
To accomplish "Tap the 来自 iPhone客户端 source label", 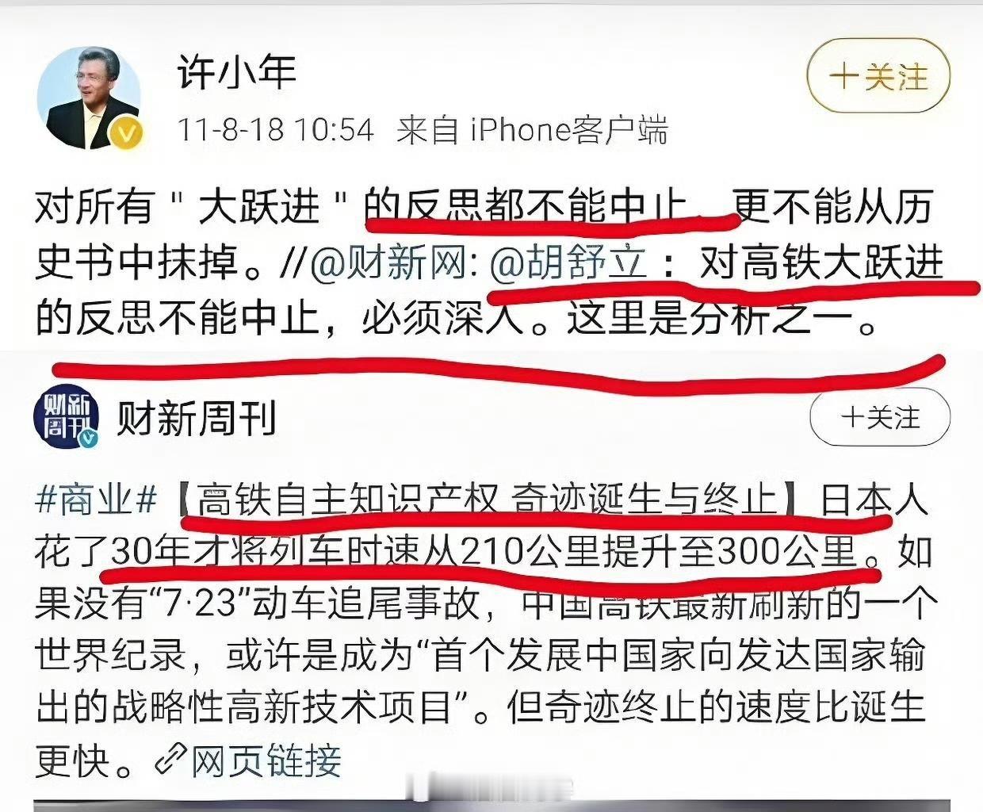I will coord(532,130).
